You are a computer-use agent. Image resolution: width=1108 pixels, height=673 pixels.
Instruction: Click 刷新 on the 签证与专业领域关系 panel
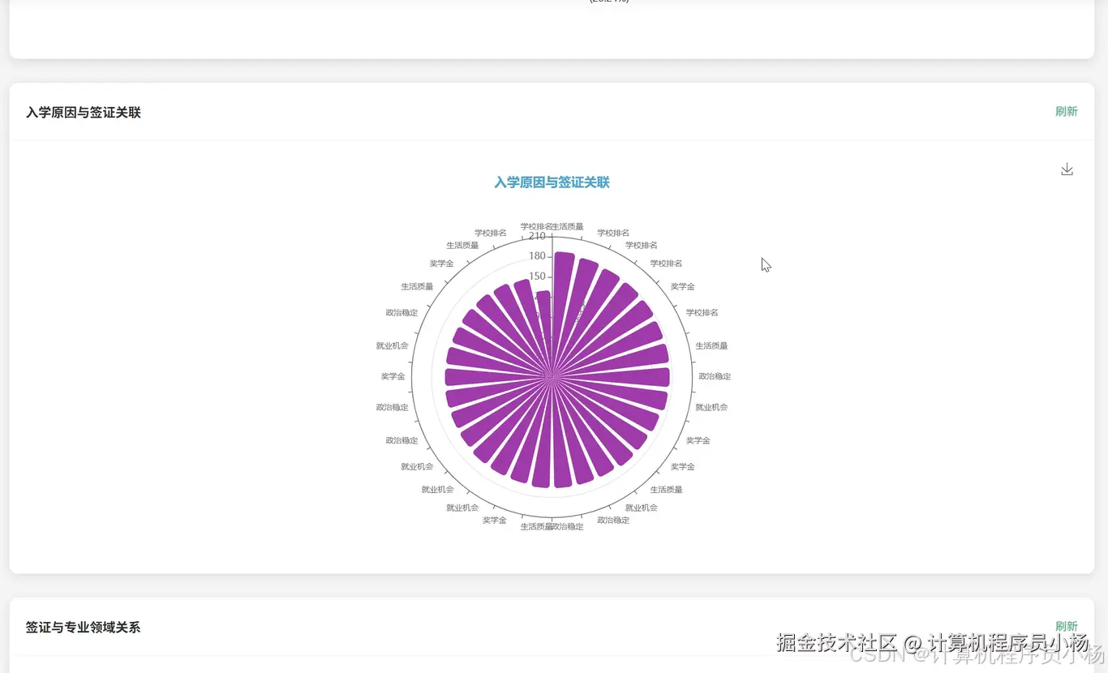[1066, 626]
